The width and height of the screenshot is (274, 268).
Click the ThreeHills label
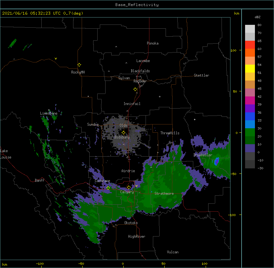coord(170,133)
